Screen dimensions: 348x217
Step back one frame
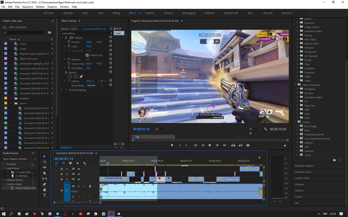point(203,145)
